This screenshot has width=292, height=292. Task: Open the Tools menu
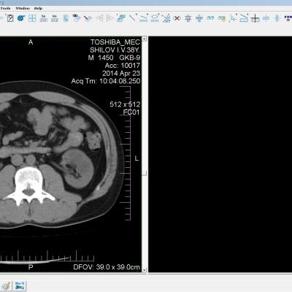point(5,8)
